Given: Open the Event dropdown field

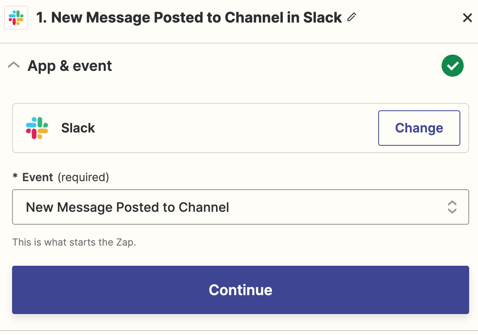Looking at the screenshot, I should pyautogui.click(x=240, y=207).
